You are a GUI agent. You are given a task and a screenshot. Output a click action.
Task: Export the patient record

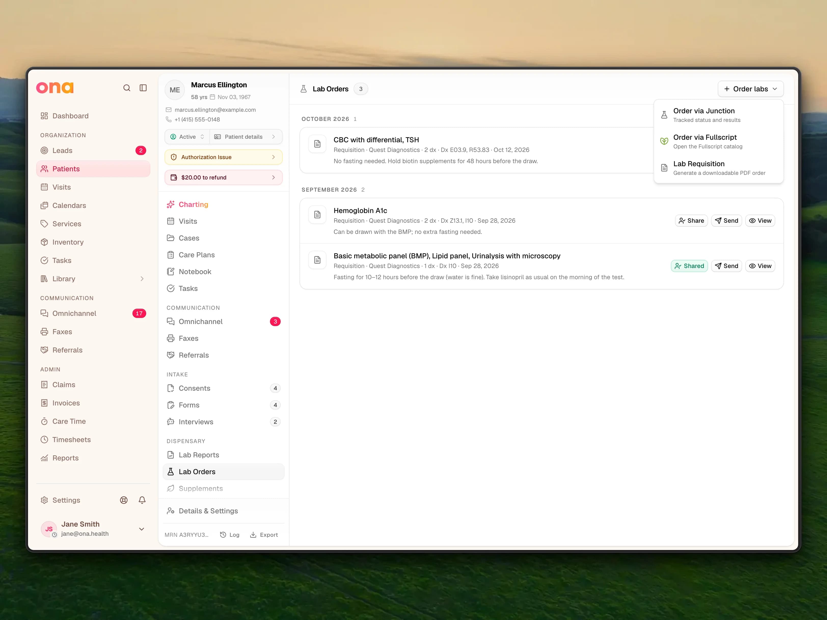click(x=264, y=535)
